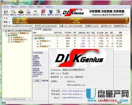Open the 分区(P) menu

[x=23, y=7]
